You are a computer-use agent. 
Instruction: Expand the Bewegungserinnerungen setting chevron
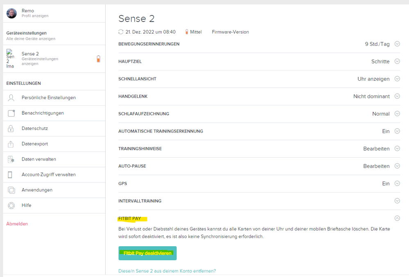pos(397,44)
